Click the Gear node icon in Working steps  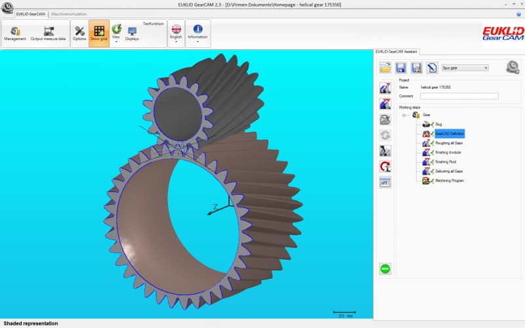(x=416, y=115)
